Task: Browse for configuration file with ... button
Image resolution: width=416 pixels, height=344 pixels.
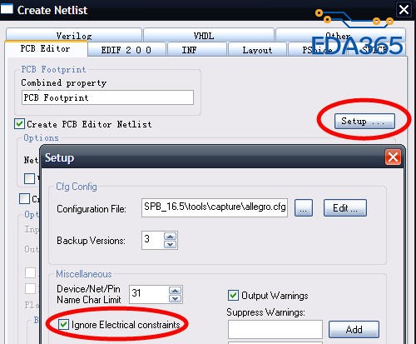Action: [304, 207]
